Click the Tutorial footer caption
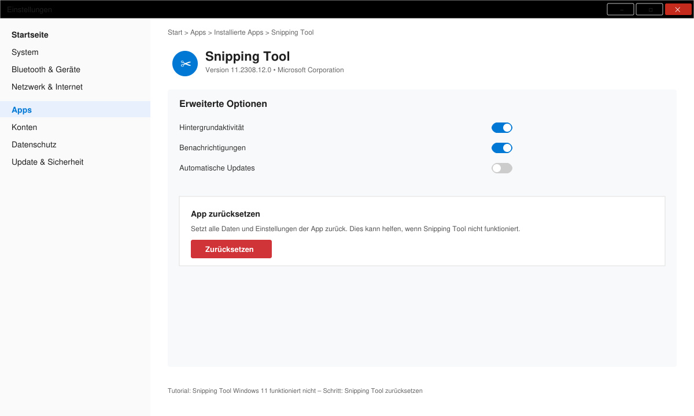This screenshot has width=694, height=416. [x=295, y=391]
